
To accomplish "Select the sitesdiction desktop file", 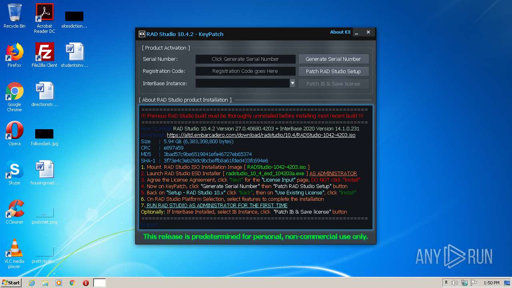I will (x=74, y=18).
